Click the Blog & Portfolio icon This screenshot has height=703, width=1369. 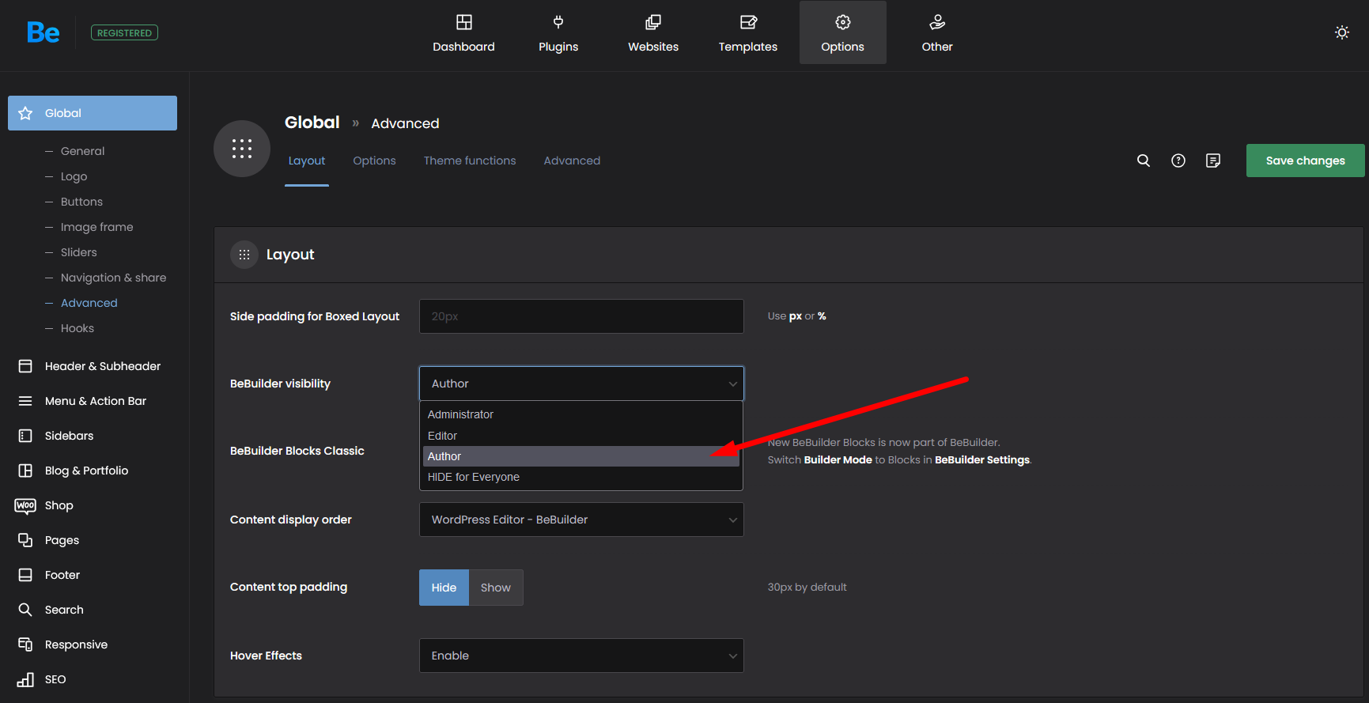click(x=25, y=471)
